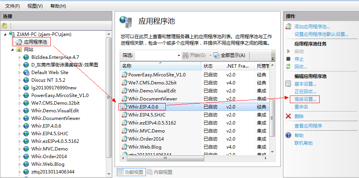Select the Whir.EIP.4.0.6 application pool row

[x=143, y=107]
